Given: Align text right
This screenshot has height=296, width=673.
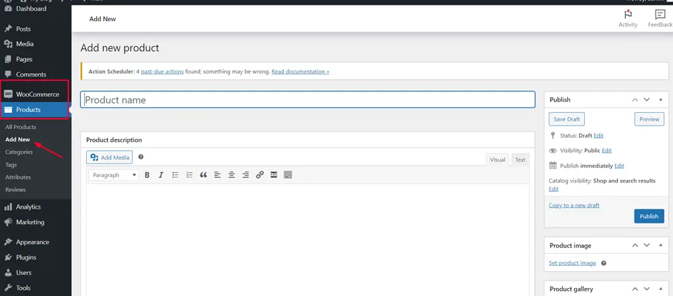Looking at the screenshot, I should 246,175.
